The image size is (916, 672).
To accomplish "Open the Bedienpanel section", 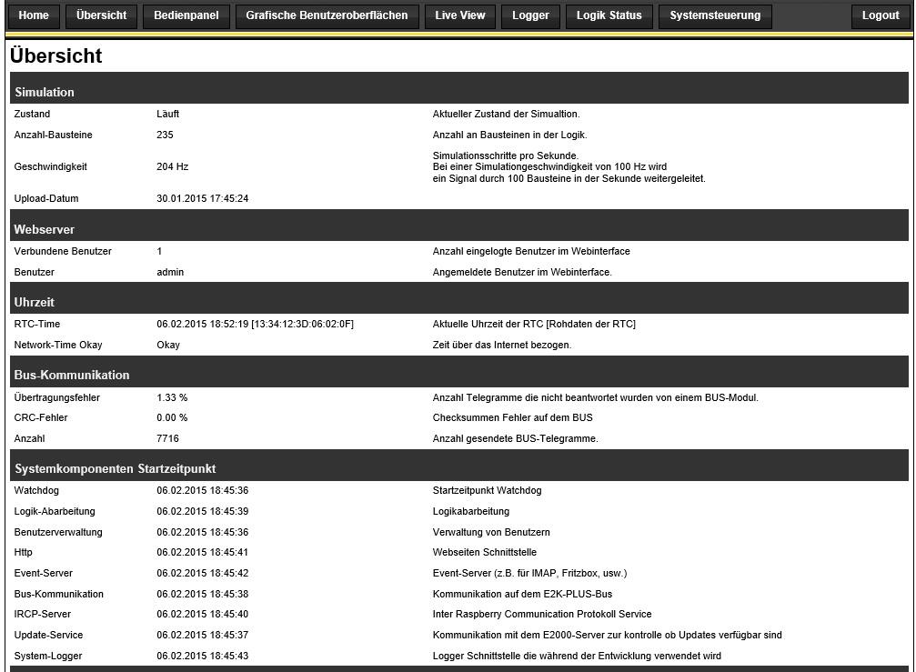I will click(186, 15).
